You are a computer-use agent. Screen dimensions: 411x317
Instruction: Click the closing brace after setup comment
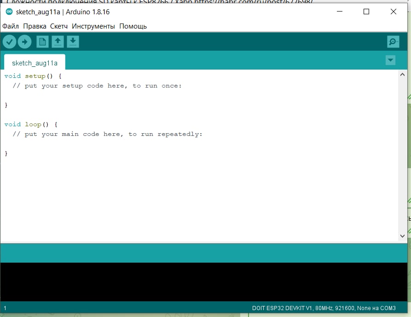6,105
